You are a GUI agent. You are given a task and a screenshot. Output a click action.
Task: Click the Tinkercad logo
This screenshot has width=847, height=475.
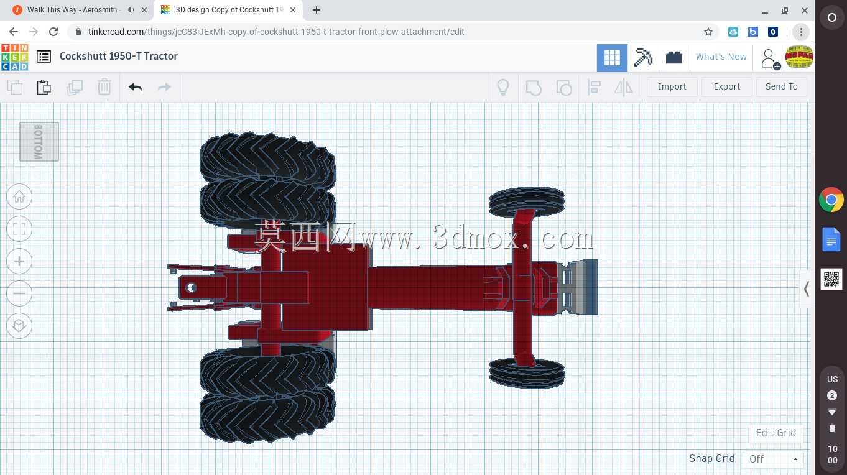coord(14,57)
